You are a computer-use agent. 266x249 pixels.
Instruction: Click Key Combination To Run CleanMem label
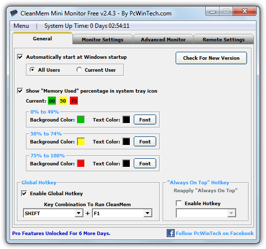87,205
